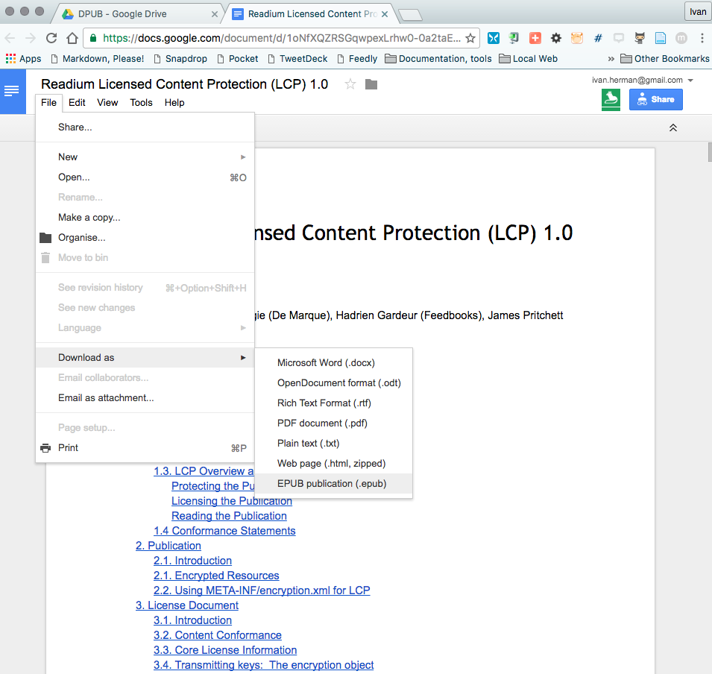Open the TweetDeck bookmark
Screen dimensions: 712x674
click(x=298, y=59)
